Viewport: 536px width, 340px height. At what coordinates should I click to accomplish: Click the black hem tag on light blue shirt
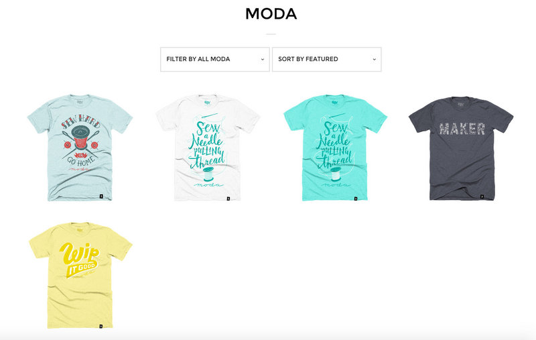point(101,196)
